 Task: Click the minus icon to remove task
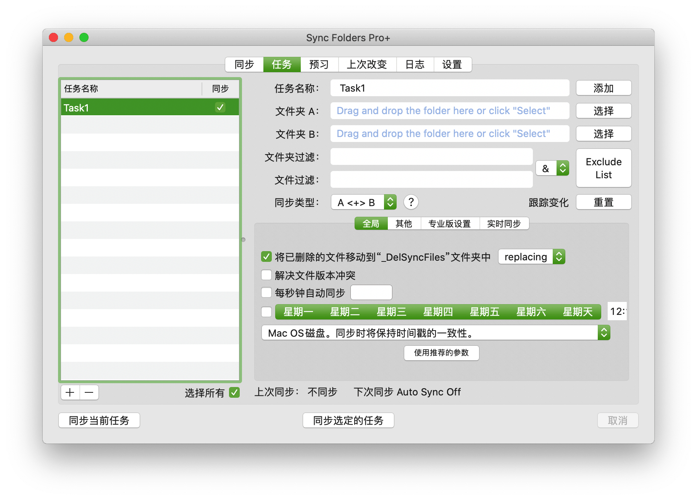(89, 392)
